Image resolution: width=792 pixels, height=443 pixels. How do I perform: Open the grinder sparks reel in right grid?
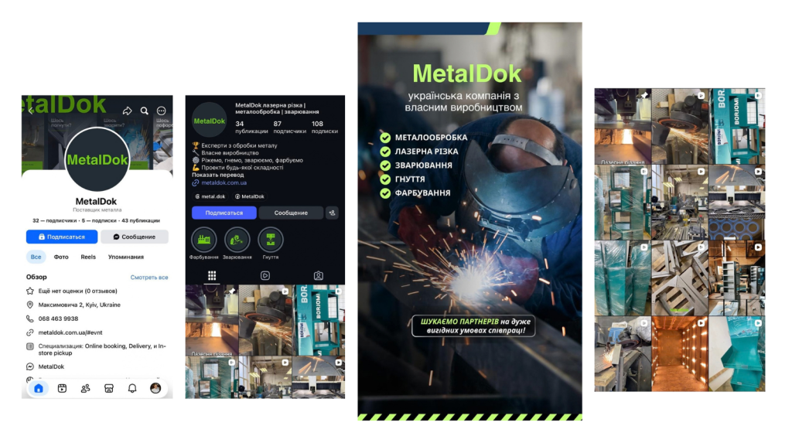679,126
